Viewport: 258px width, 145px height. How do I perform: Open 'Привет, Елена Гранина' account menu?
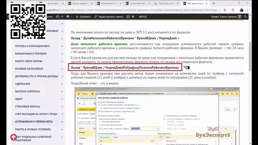pos(226,17)
